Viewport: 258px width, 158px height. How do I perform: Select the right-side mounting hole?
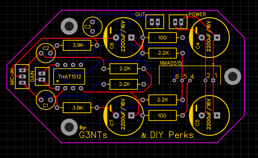[x=232, y=77]
